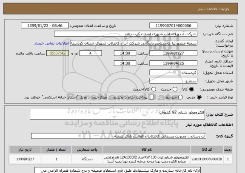This screenshot has width=245, height=173.
Task: Click the delivery city field سنندج
Action: click(x=173, y=81)
